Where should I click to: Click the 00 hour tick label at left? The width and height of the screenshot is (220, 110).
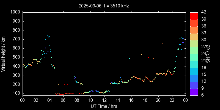pyautogui.click(x=22, y=100)
